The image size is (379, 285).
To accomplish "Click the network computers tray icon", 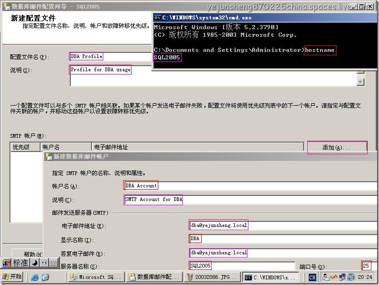I will [x=342, y=277].
